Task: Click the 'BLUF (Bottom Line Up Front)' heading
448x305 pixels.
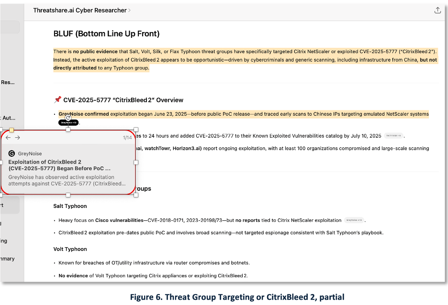Action: pos(106,33)
